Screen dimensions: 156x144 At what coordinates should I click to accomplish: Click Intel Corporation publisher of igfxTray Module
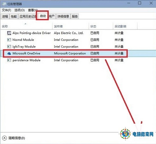(66, 47)
